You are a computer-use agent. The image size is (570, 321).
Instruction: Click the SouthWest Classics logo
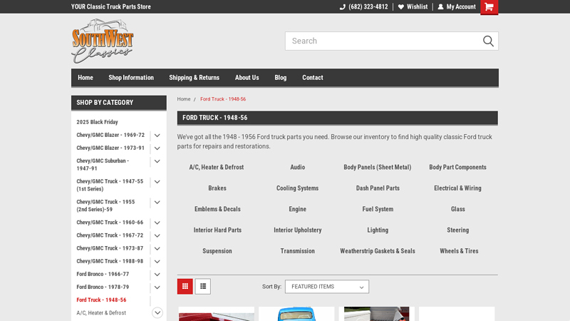click(x=103, y=41)
